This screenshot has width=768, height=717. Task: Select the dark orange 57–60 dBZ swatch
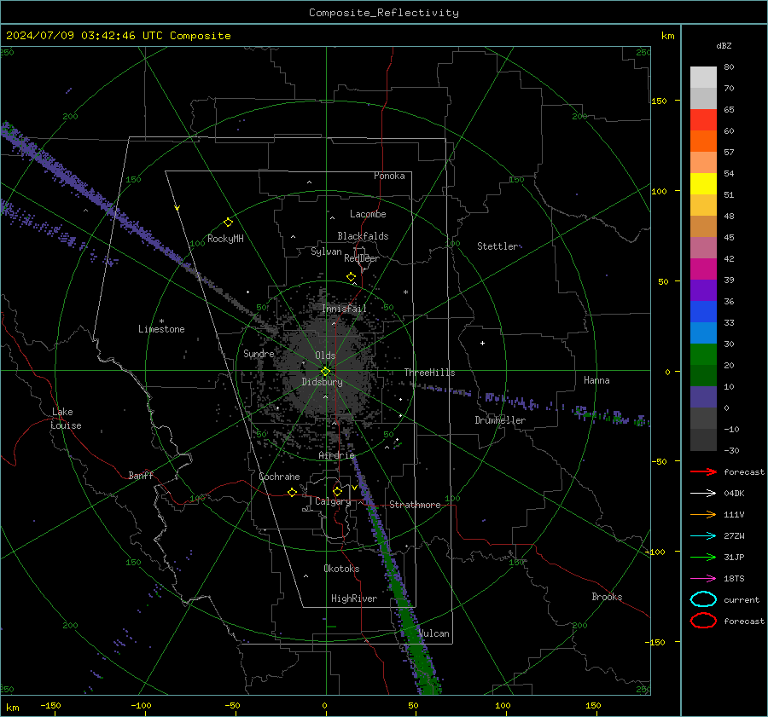(x=703, y=142)
